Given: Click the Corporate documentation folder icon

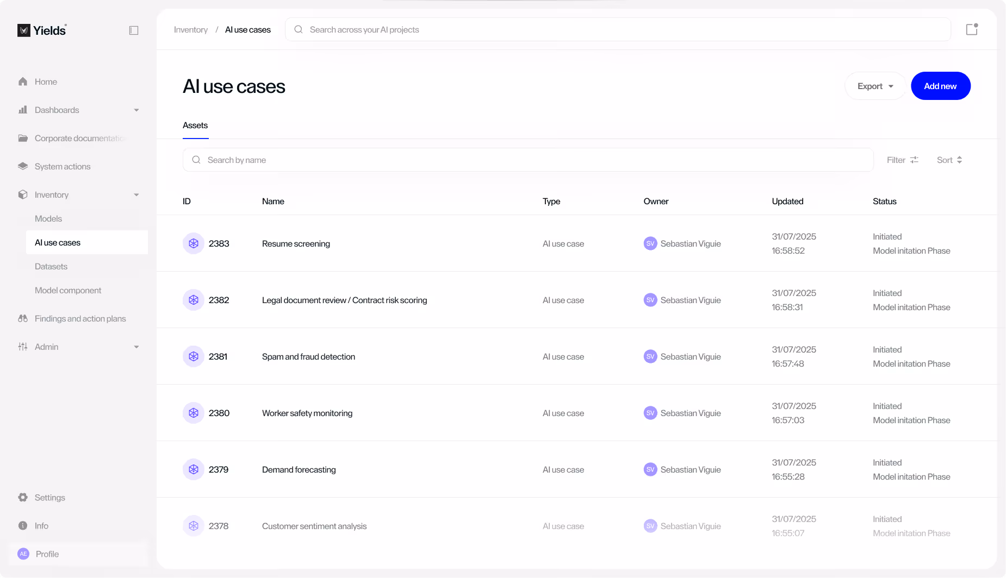Looking at the screenshot, I should pyautogui.click(x=23, y=138).
